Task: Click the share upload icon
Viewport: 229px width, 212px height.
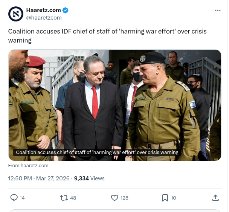Action: 215,198
